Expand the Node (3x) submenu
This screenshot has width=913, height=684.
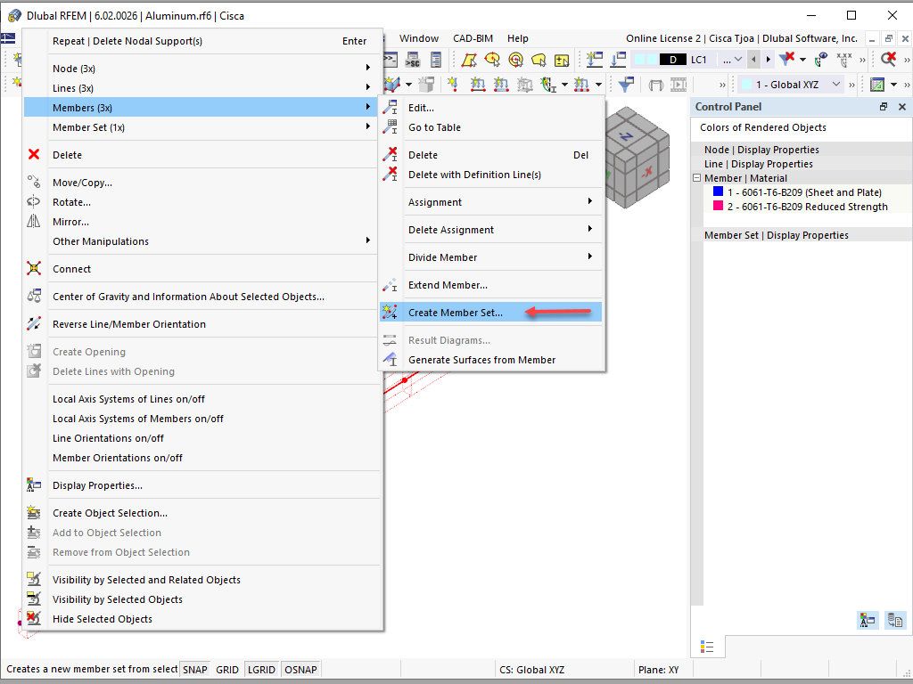click(202, 69)
